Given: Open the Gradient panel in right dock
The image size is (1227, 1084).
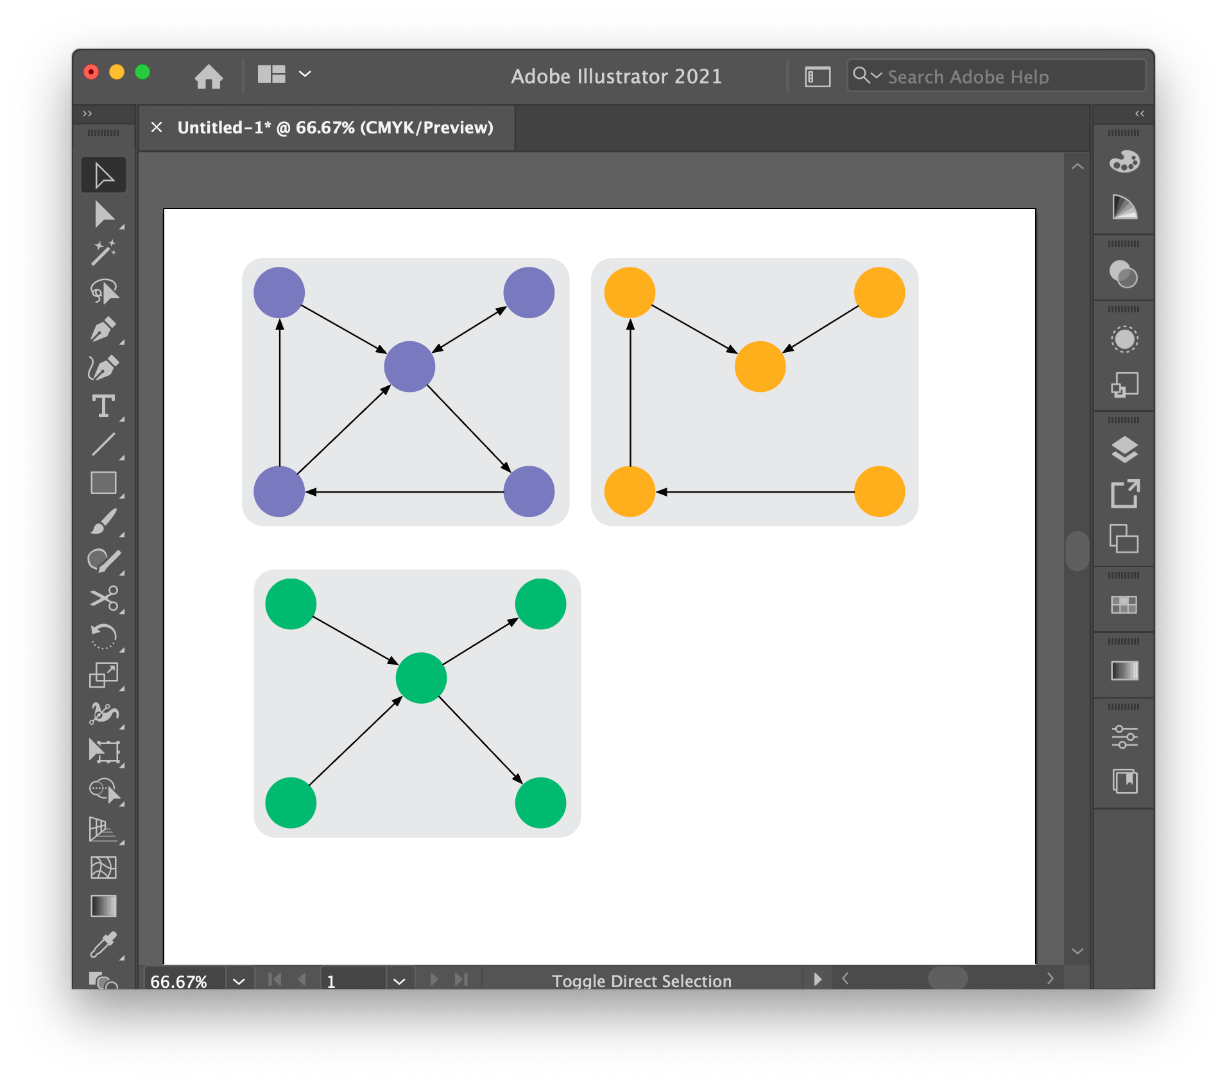Looking at the screenshot, I should 1124,670.
